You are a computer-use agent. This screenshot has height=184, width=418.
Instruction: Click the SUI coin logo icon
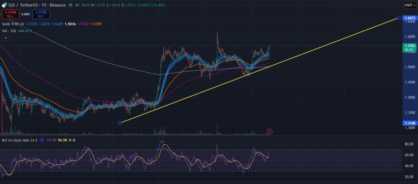[4, 5]
